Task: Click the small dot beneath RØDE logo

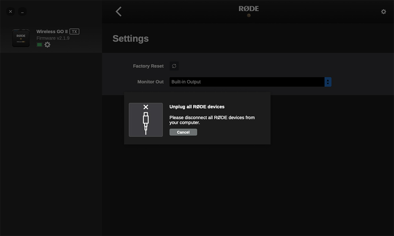Action: coord(249,16)
